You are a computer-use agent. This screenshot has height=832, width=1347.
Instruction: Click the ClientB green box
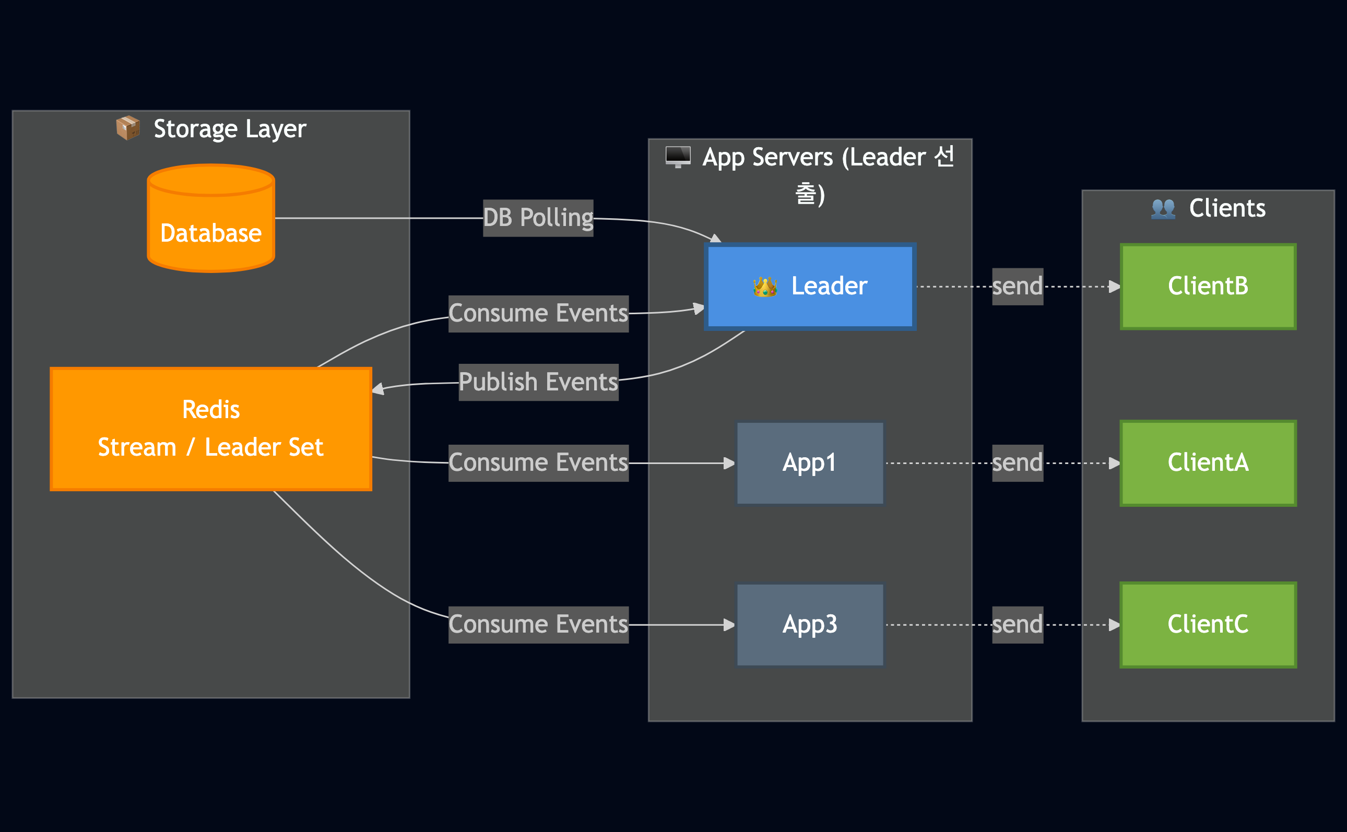tap(1208, 286)
